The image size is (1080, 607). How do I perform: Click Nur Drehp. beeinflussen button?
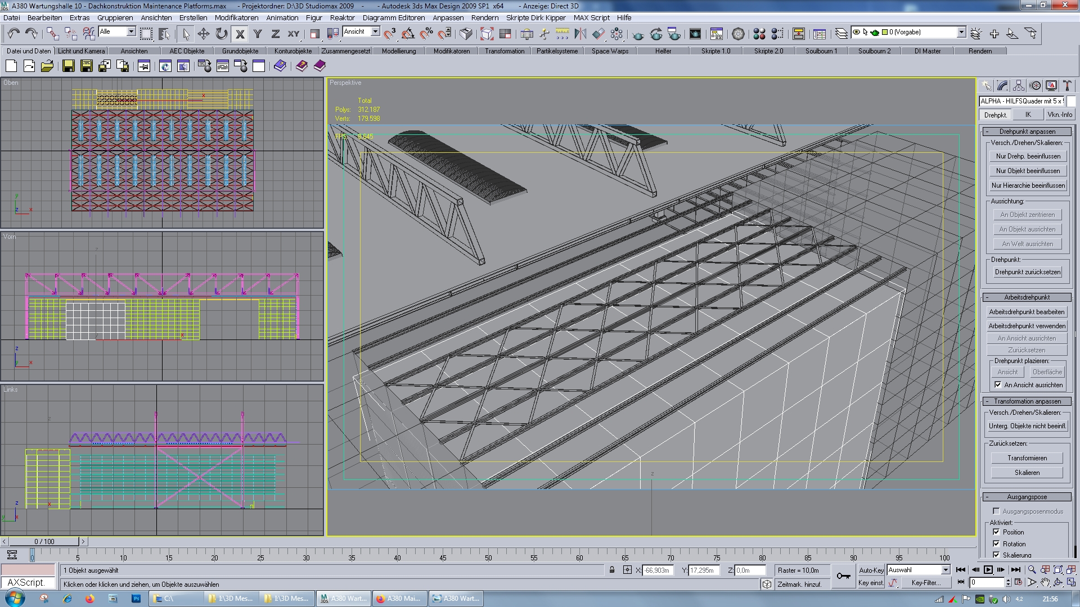[x=1028, y=156]
